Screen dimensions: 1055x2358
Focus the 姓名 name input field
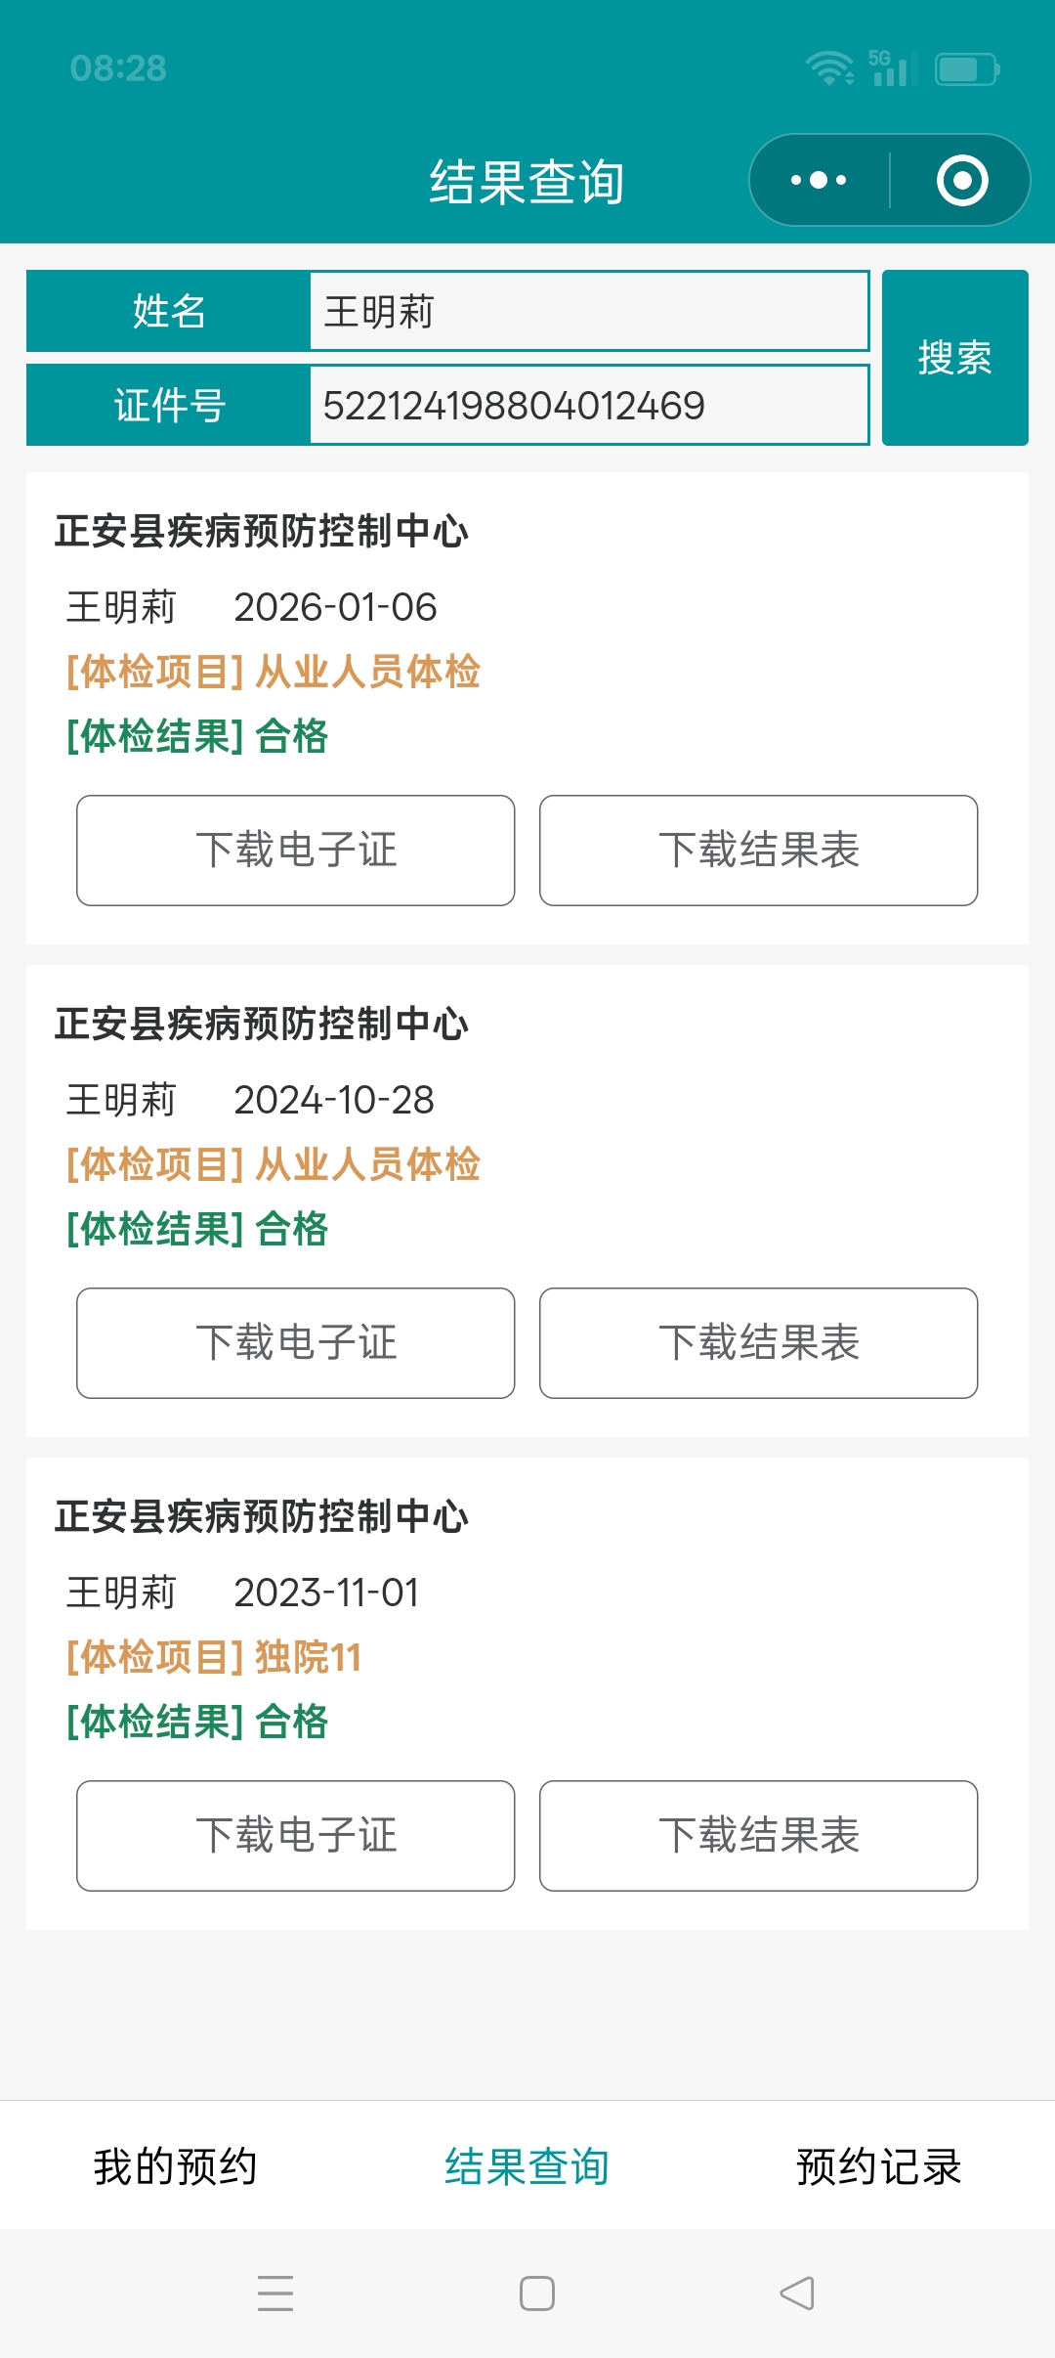[588, 311]
